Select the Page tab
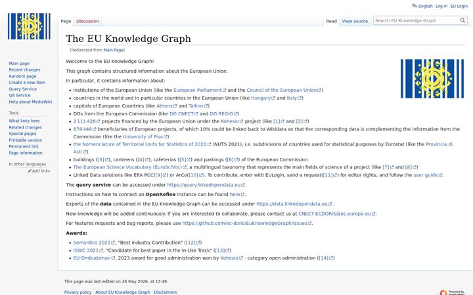 point(66,21)
